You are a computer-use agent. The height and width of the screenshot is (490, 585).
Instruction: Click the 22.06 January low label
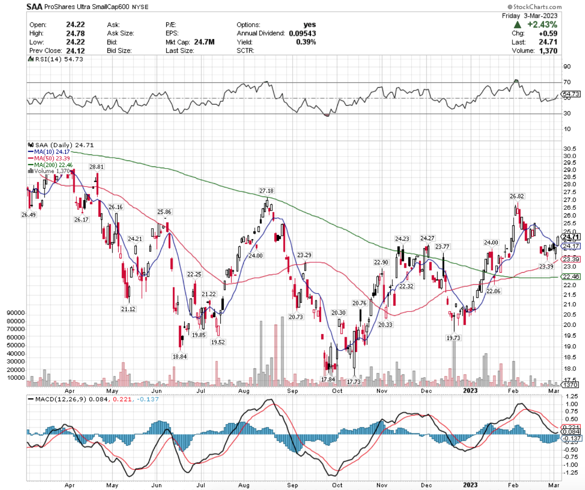tap(494, 291)
